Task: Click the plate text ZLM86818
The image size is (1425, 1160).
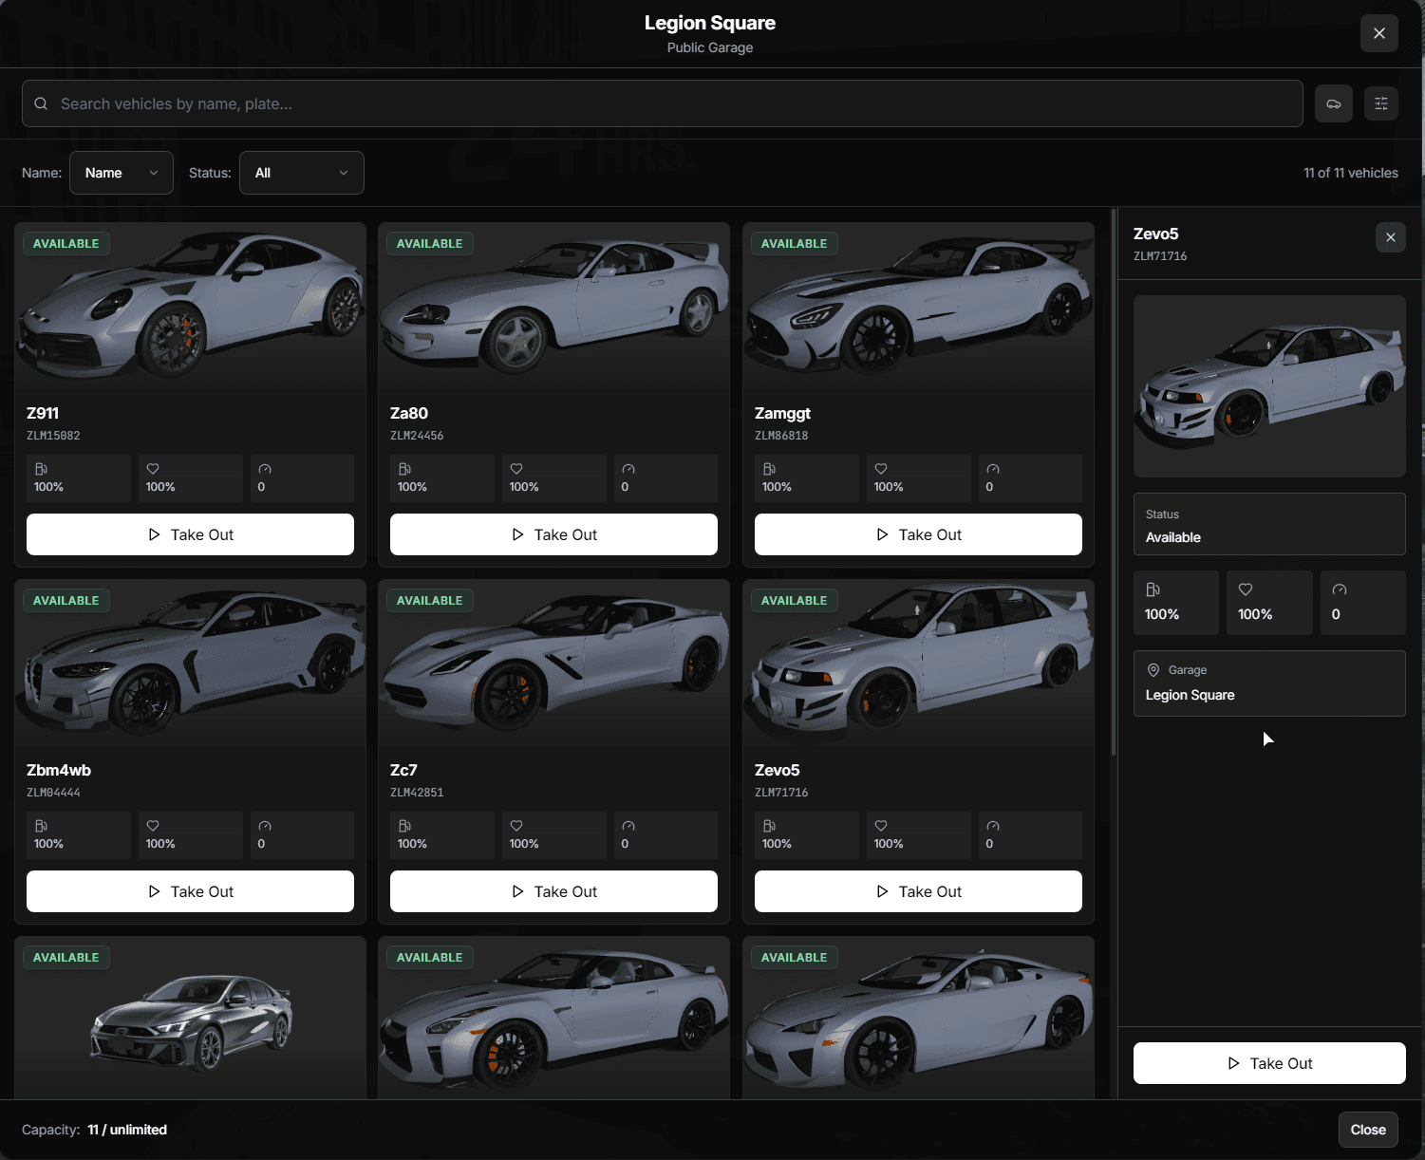Action: tap(781, 436)
